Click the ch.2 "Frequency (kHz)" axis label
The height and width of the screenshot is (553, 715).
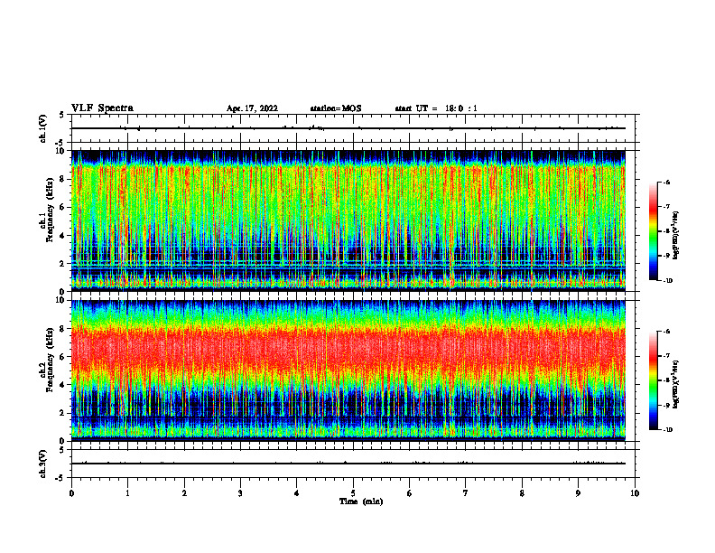50,361
